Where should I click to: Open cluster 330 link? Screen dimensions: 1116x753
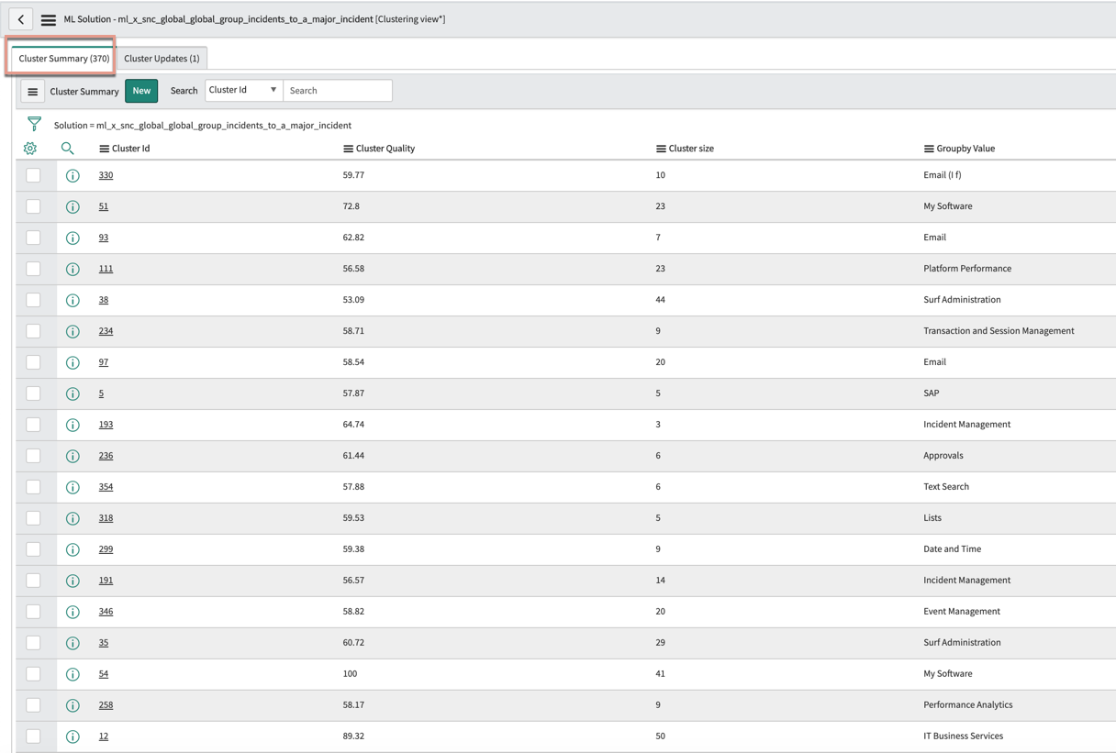[x=106, y=175]
